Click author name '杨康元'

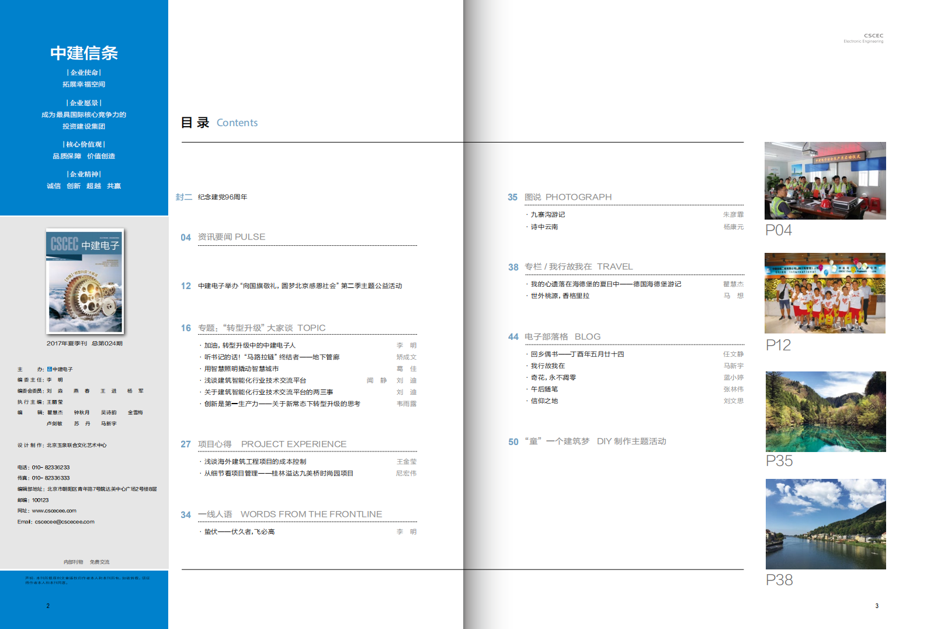(734, 227)
